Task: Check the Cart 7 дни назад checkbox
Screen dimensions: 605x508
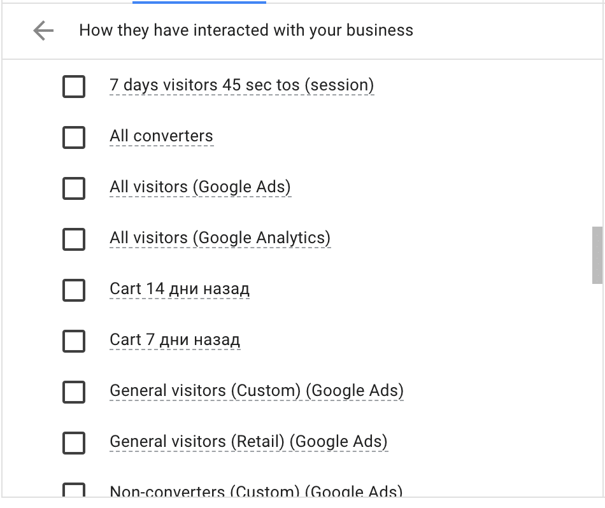Action: pyautogui.click(x=74, y=341)
